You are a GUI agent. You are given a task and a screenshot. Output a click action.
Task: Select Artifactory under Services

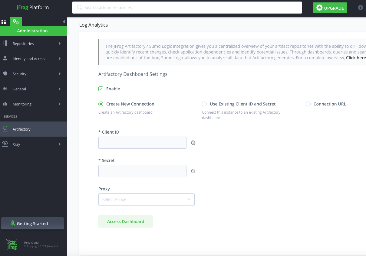[21, 129]
